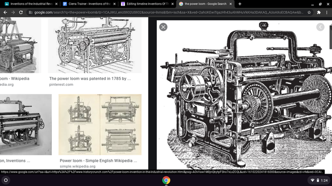Go to previous image with the chevron arrow
The image size is (332, 186).
tap(320, 27)
